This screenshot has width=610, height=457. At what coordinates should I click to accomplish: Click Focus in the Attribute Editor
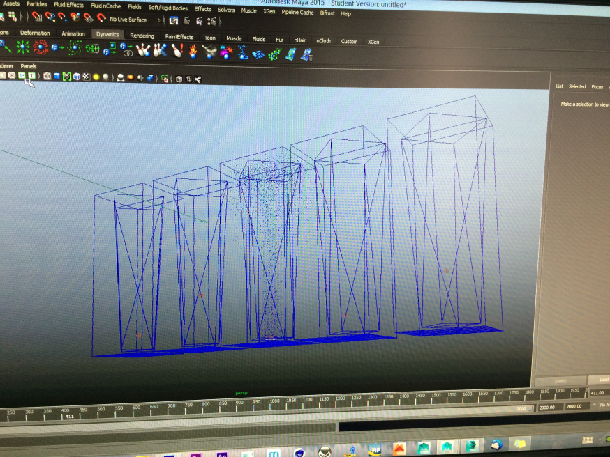coord(597,87)
